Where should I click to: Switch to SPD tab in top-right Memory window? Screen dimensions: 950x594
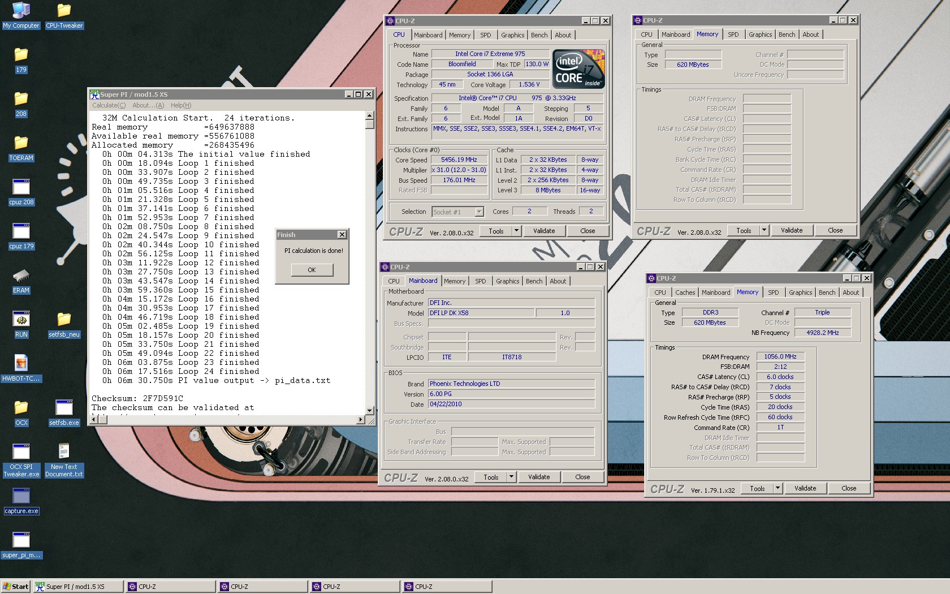coord(733,35)
